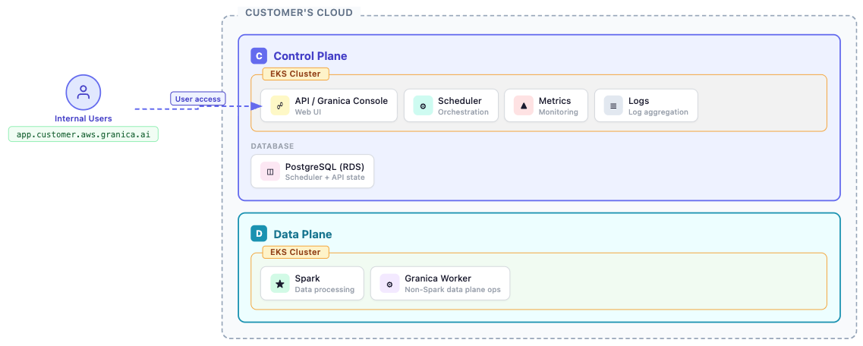The height and width of the screenshot is (346, 863).
Task: Click the 'Monitoring' subtitle
Action: (558, 112)
